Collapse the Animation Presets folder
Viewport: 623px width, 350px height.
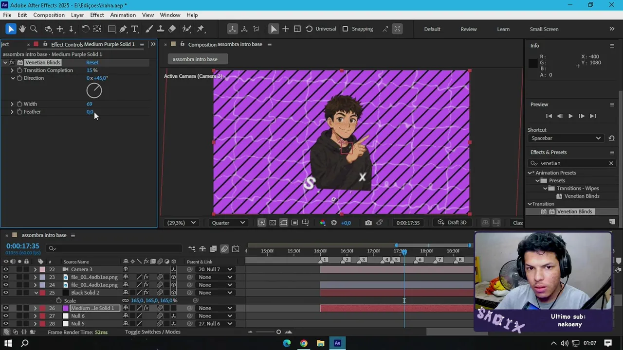(530, 173)
